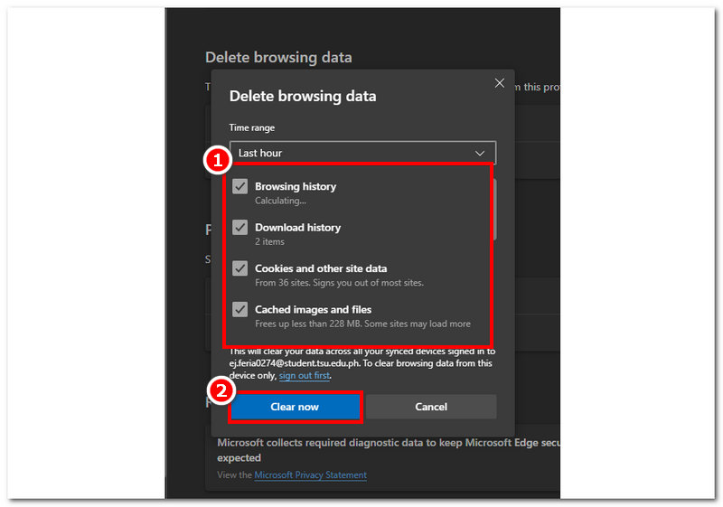Click the "Time range" field label

click(252, 128)
